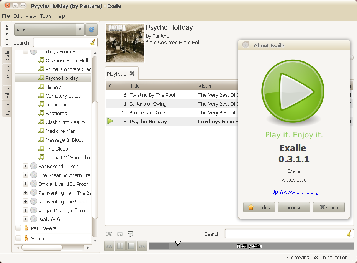Screen dimensions: 357x263
Task: Toggle dynamic playlist icon
Action: pyautogui.click(x=131, y=234)
